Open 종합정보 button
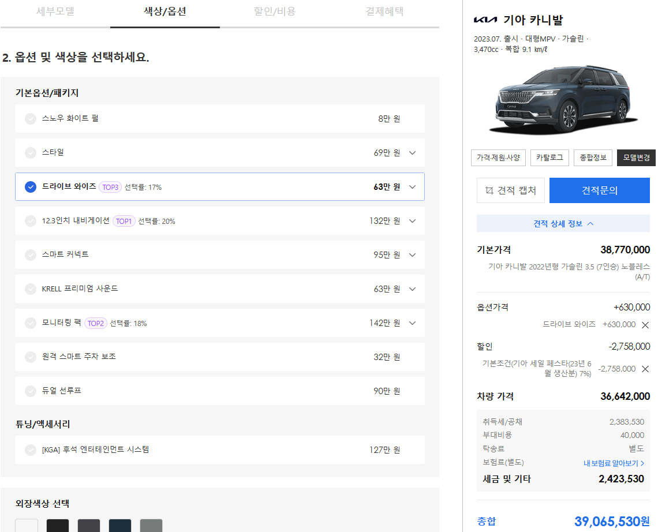The width and height of the screenshot is (658, 532). pyautogui.click(x=593, y=158)
